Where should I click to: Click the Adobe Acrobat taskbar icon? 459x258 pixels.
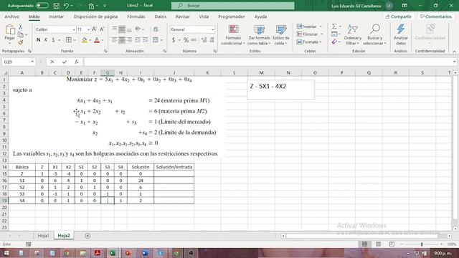click(98, 253)
